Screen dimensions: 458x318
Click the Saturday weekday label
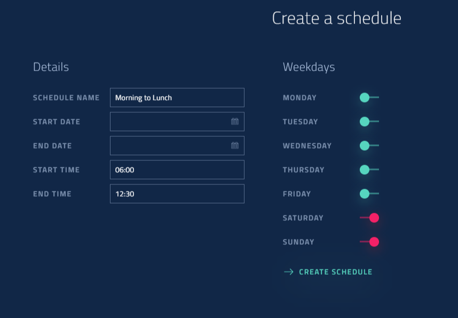click(303, 218)
